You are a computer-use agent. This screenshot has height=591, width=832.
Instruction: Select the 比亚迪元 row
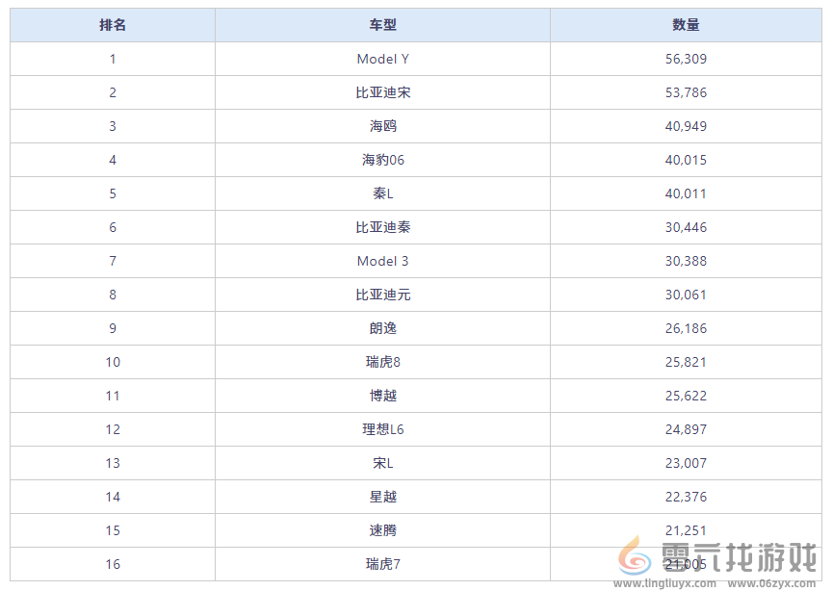pos(383,295)
